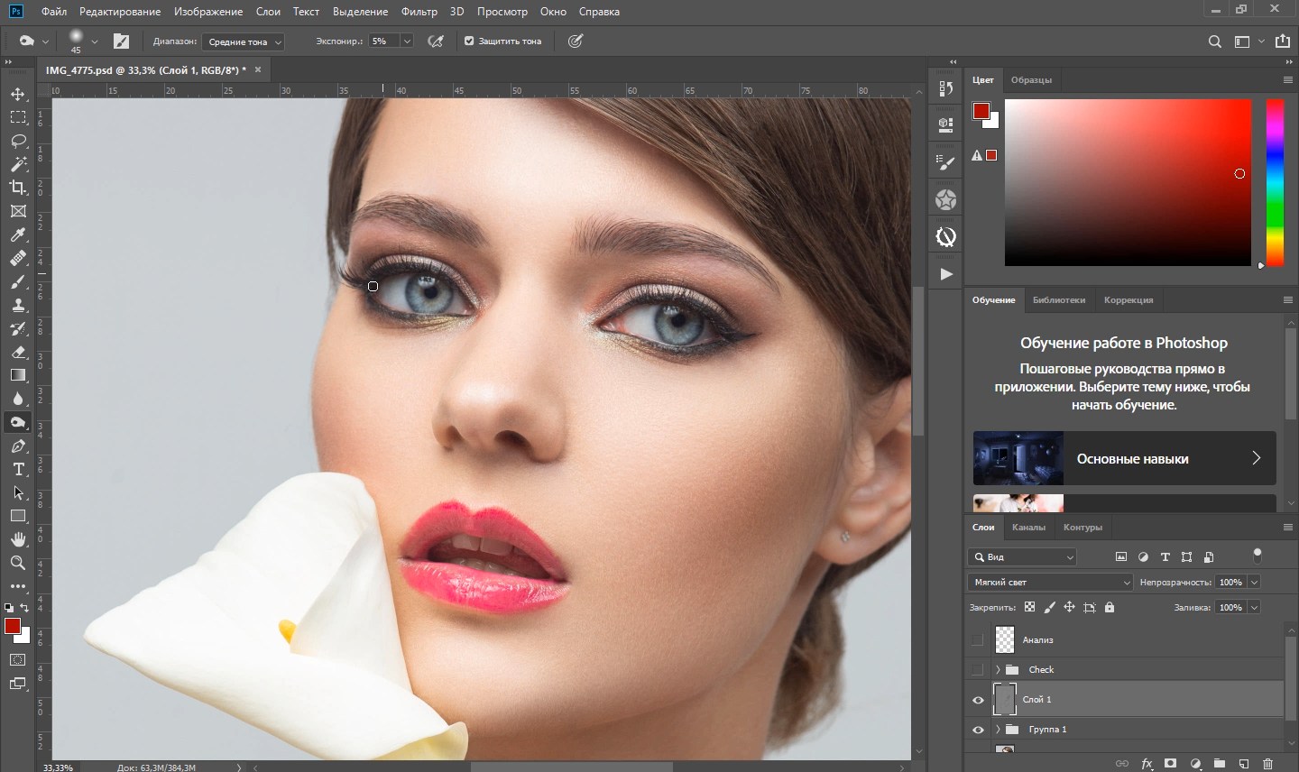
Task: Show the Анализ layer
Action: click(978, 640)
